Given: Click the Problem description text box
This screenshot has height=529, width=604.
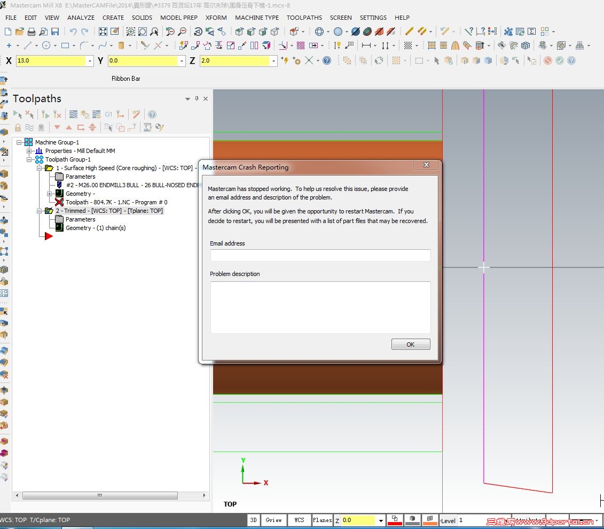Looking at the screenshot, I should point(320,308).
